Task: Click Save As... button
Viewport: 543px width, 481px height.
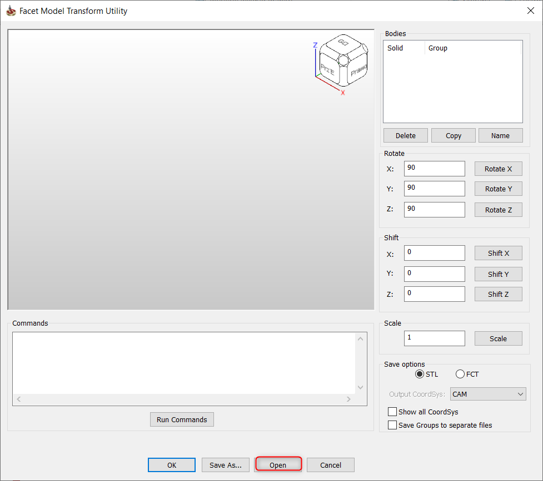Action: (x=225, y=465)
